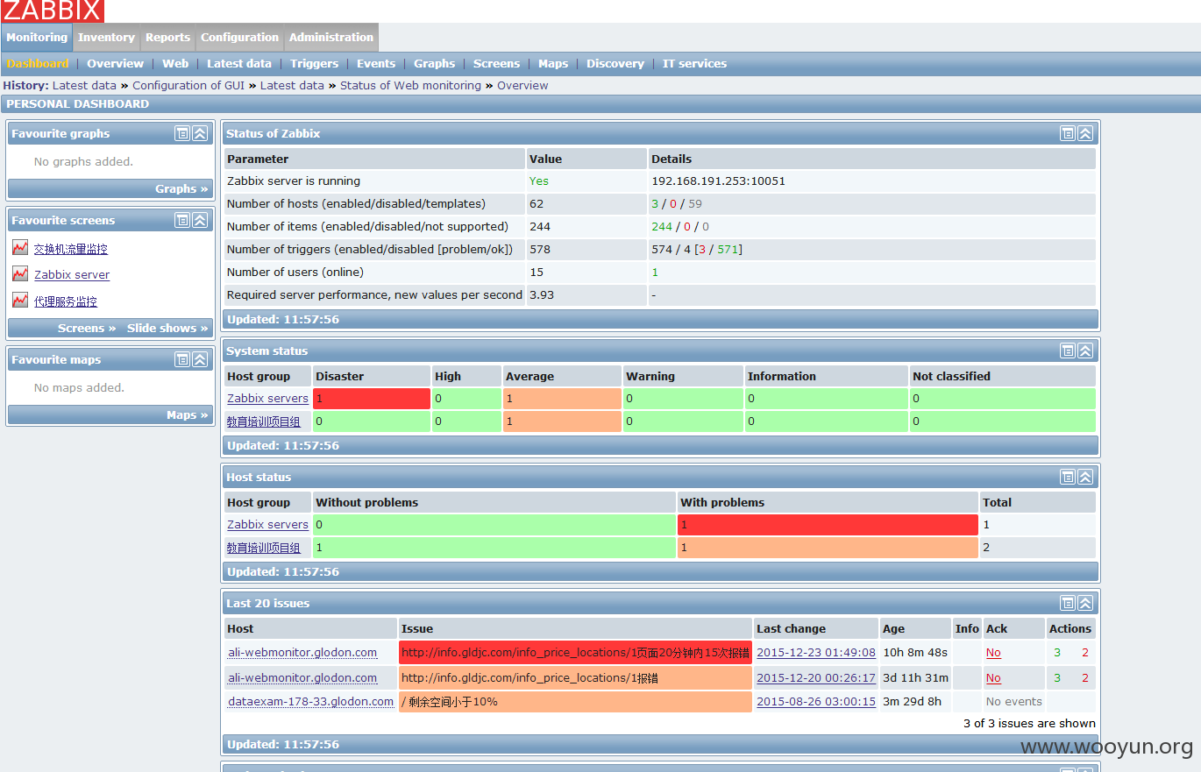Collapse the Favourite maps widget
The width and height of the screenshot is (1201, 772).
click(200, 359)
